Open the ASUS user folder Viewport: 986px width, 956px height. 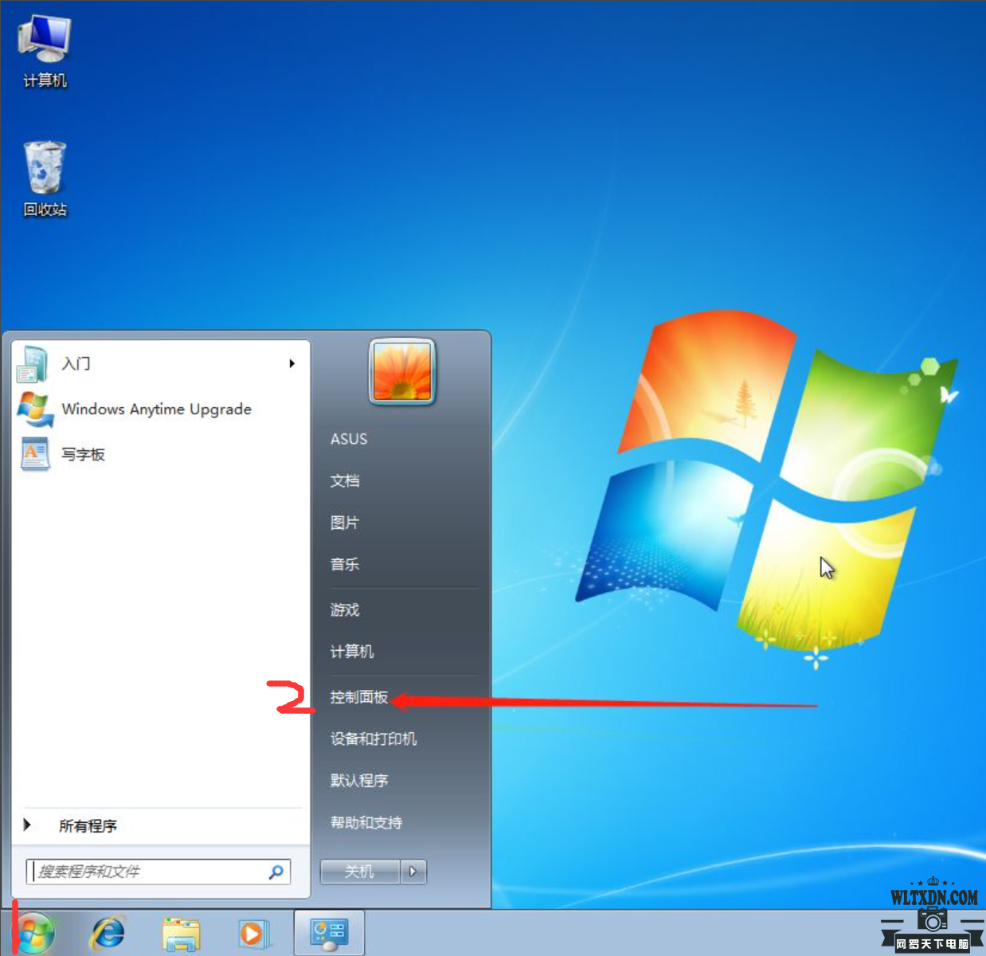tap(349, 439)
